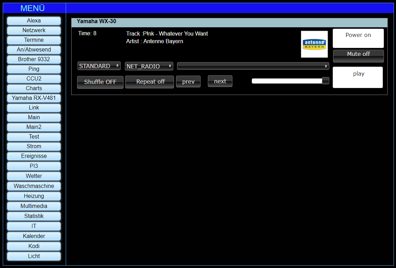
Task: Open the Alexa menu page
Action: [34, 21]
